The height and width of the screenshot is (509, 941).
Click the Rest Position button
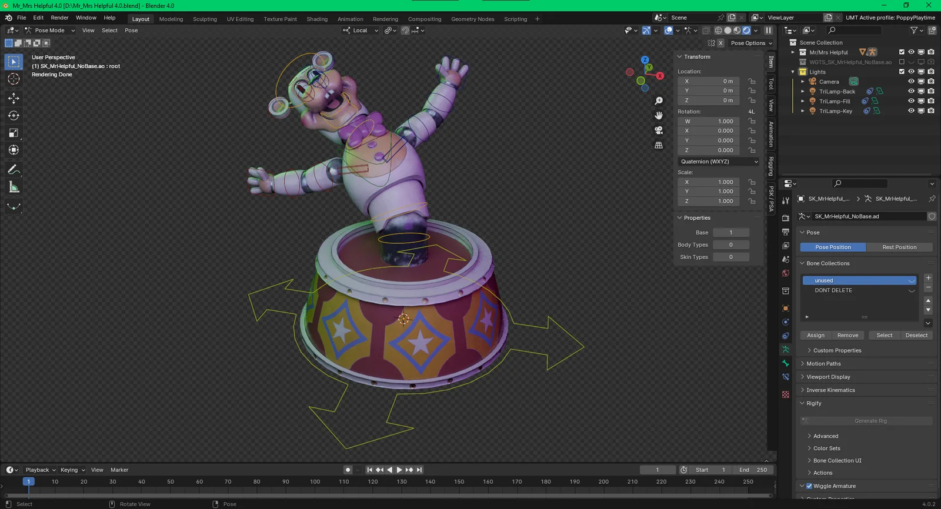coord(899,247)
